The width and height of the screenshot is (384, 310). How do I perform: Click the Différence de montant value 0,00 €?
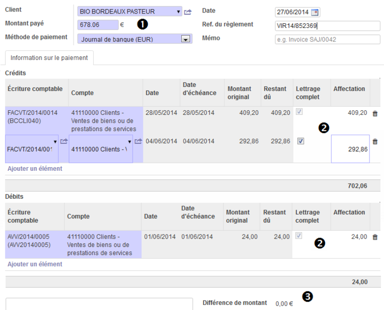click(x=284, y=304)
